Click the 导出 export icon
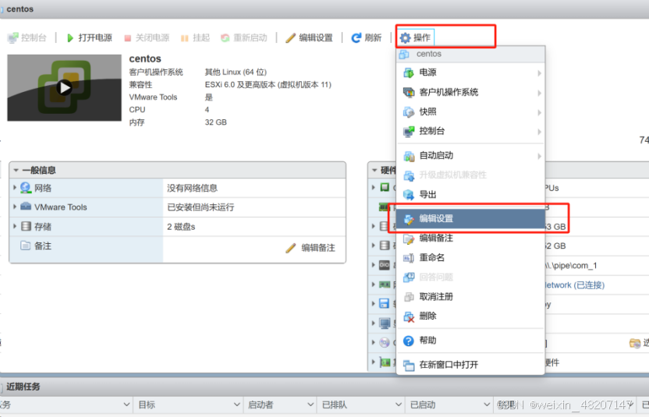This screenshot has width=649, height=417. (409, 194)
